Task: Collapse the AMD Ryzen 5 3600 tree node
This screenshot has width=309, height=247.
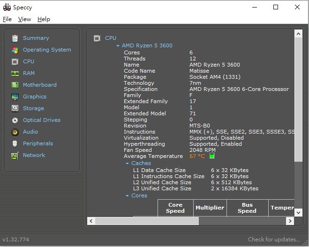Action: 118,45
